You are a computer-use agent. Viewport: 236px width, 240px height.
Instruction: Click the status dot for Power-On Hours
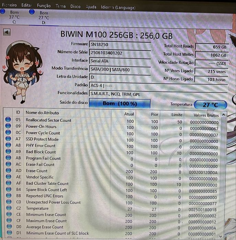[x=8, y=126]
